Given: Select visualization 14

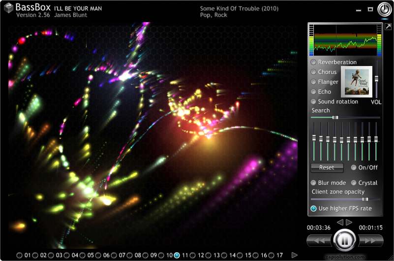Looking at the screenshot, I should tap(224, 255).
